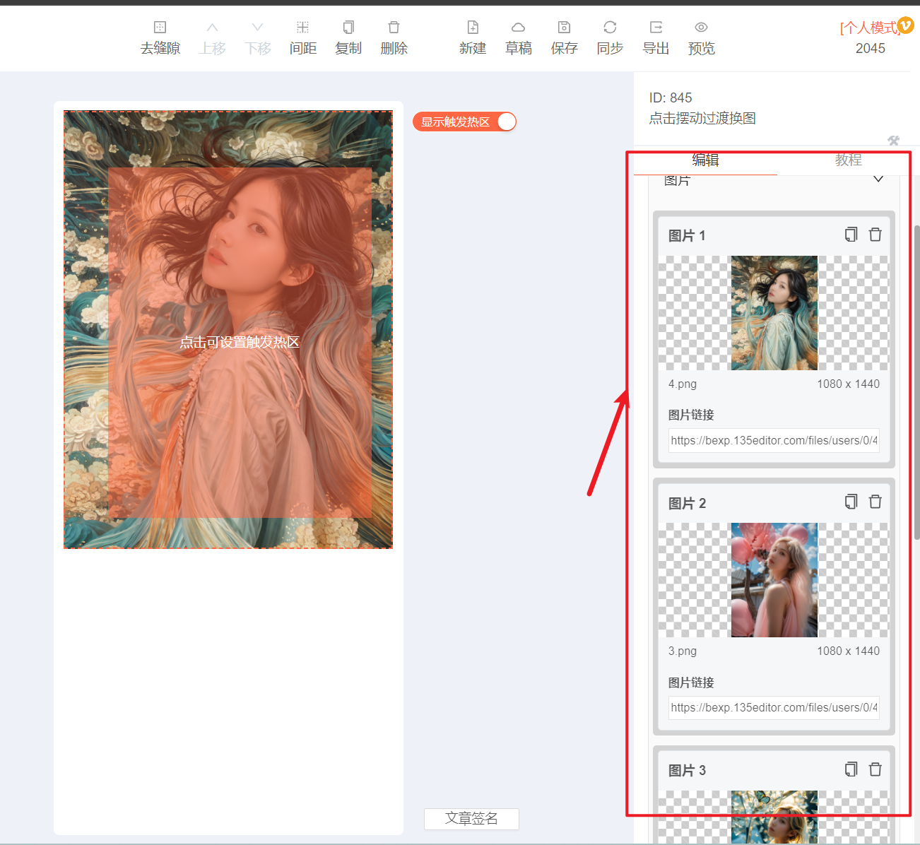920x845 pixels.
Task: Click the 1080 x 1440 size of 图片 1
Action: coord(848,384)
